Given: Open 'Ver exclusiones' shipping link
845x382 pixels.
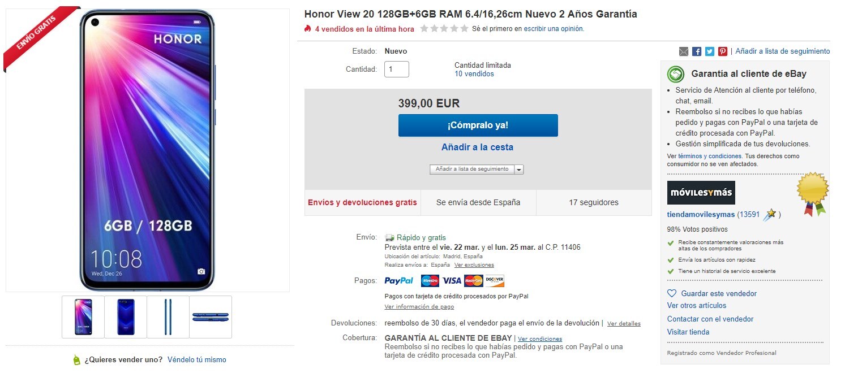Looking at the screenshot, I should click(474, 265).
